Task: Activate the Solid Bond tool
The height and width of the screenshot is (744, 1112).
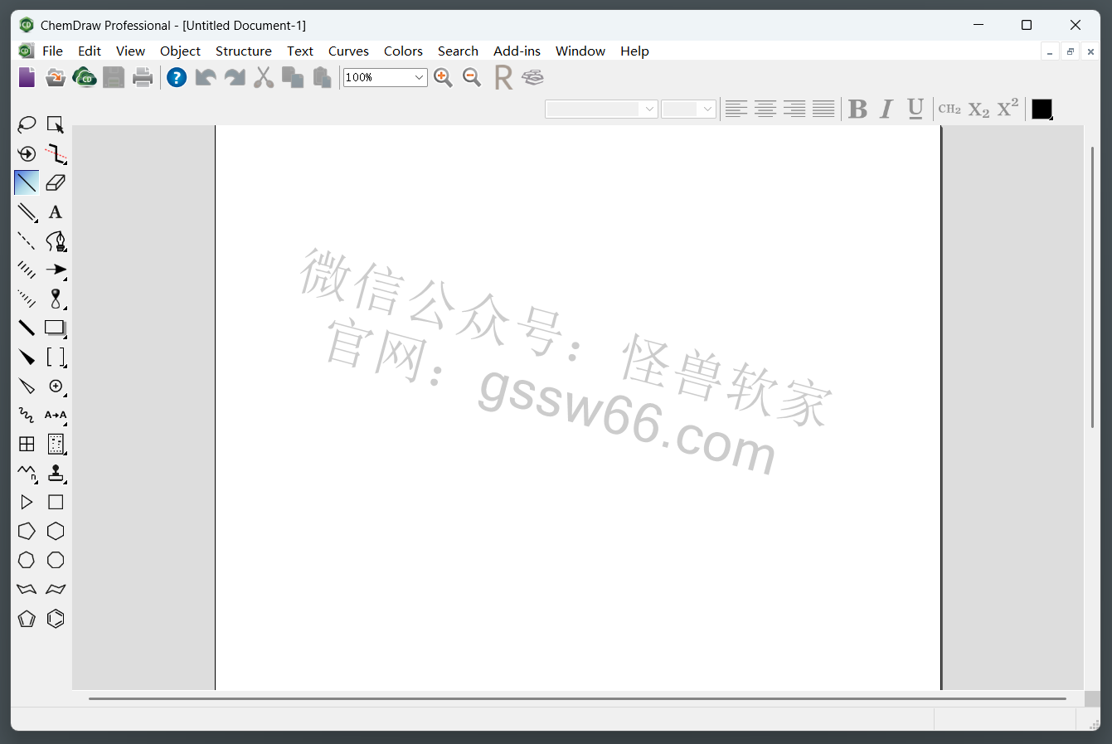Action: tap(27, 182)
